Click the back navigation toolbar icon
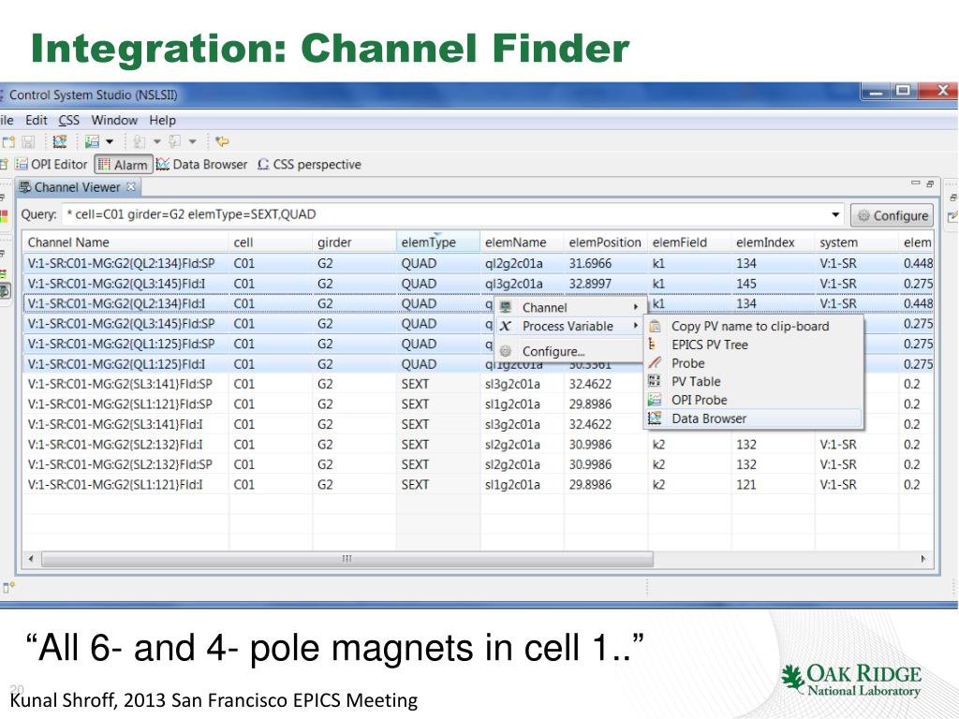This screenshot has width=959, height=719. tap(140, 142)
